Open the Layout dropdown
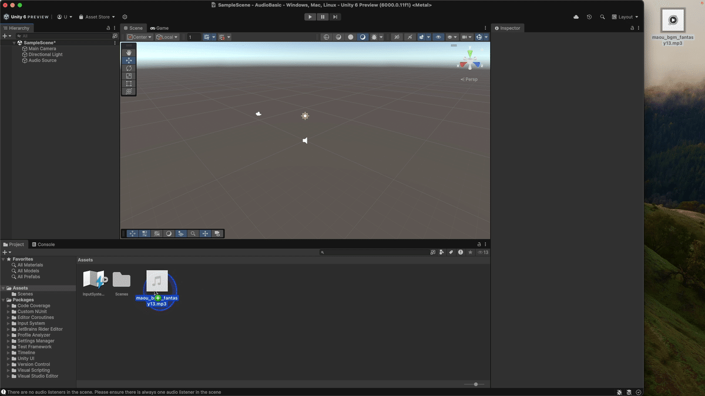705x396 pixels. coord(625,17)
